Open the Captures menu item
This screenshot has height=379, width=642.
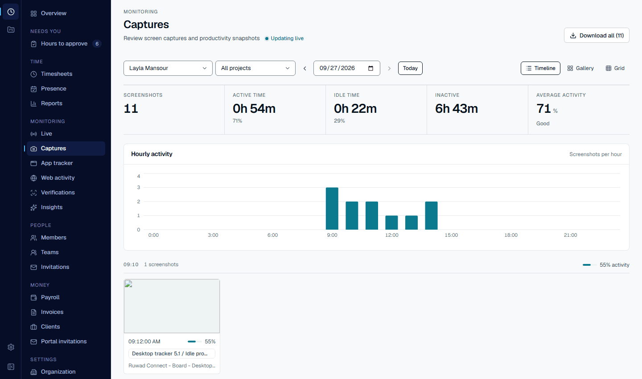[x=66, y=148]
